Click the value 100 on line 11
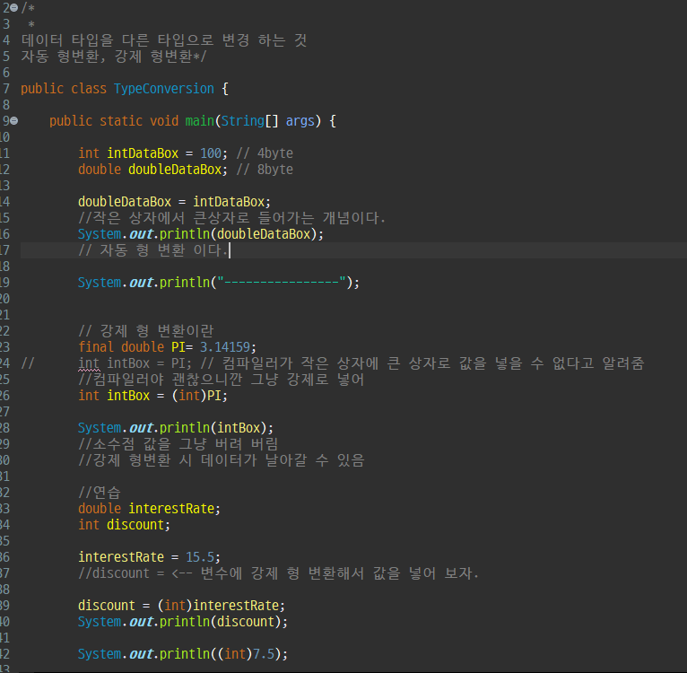Viewport: 687px width, 673px height. [211, 153]
